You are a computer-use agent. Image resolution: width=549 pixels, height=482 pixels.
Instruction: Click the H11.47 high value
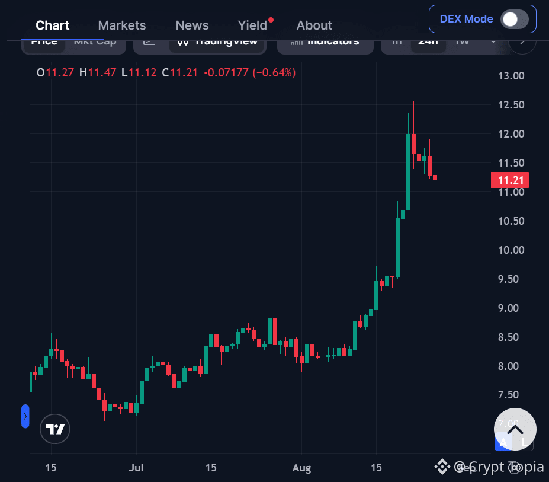[98, 72]
